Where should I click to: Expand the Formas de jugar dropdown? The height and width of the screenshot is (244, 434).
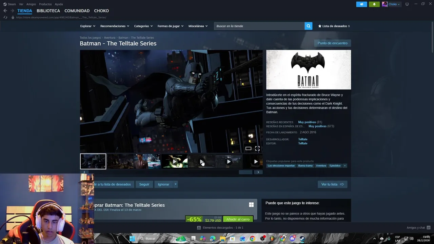pyautogui.click(x=171, y=26)
